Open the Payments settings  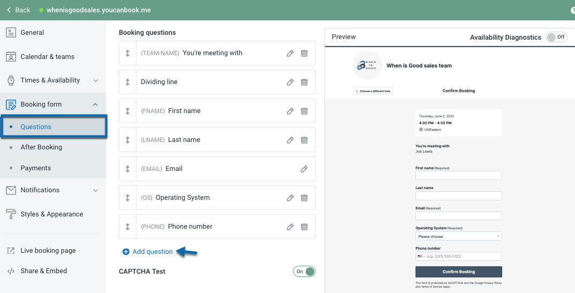(x=35, y=168)
